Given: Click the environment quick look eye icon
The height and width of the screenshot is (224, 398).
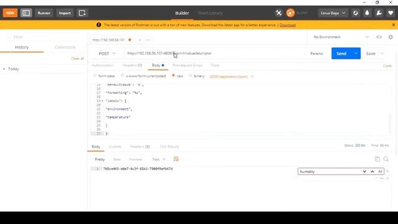Looking at the screenshot, I should tap(379, 37).
